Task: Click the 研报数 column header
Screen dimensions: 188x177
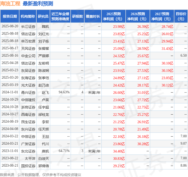Action: [77, 16]
